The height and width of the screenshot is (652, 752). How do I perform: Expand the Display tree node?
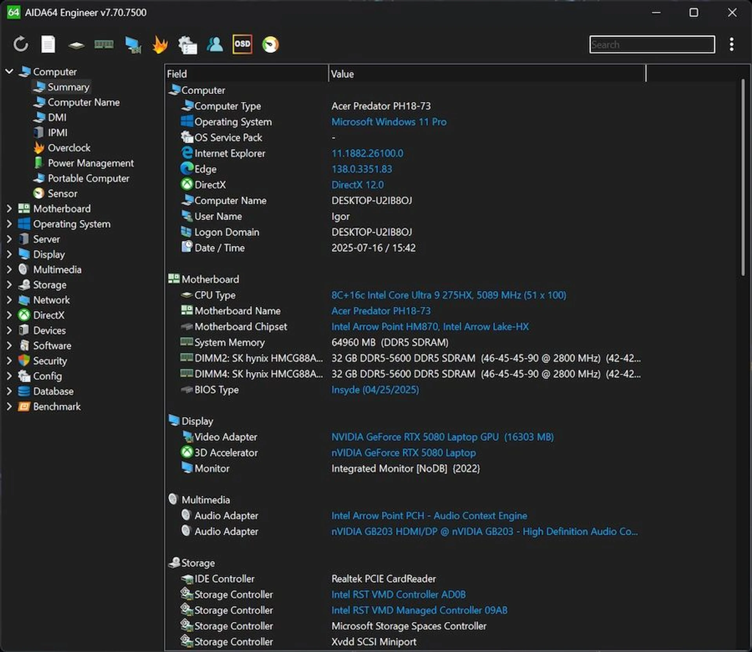tap(9, 254)
